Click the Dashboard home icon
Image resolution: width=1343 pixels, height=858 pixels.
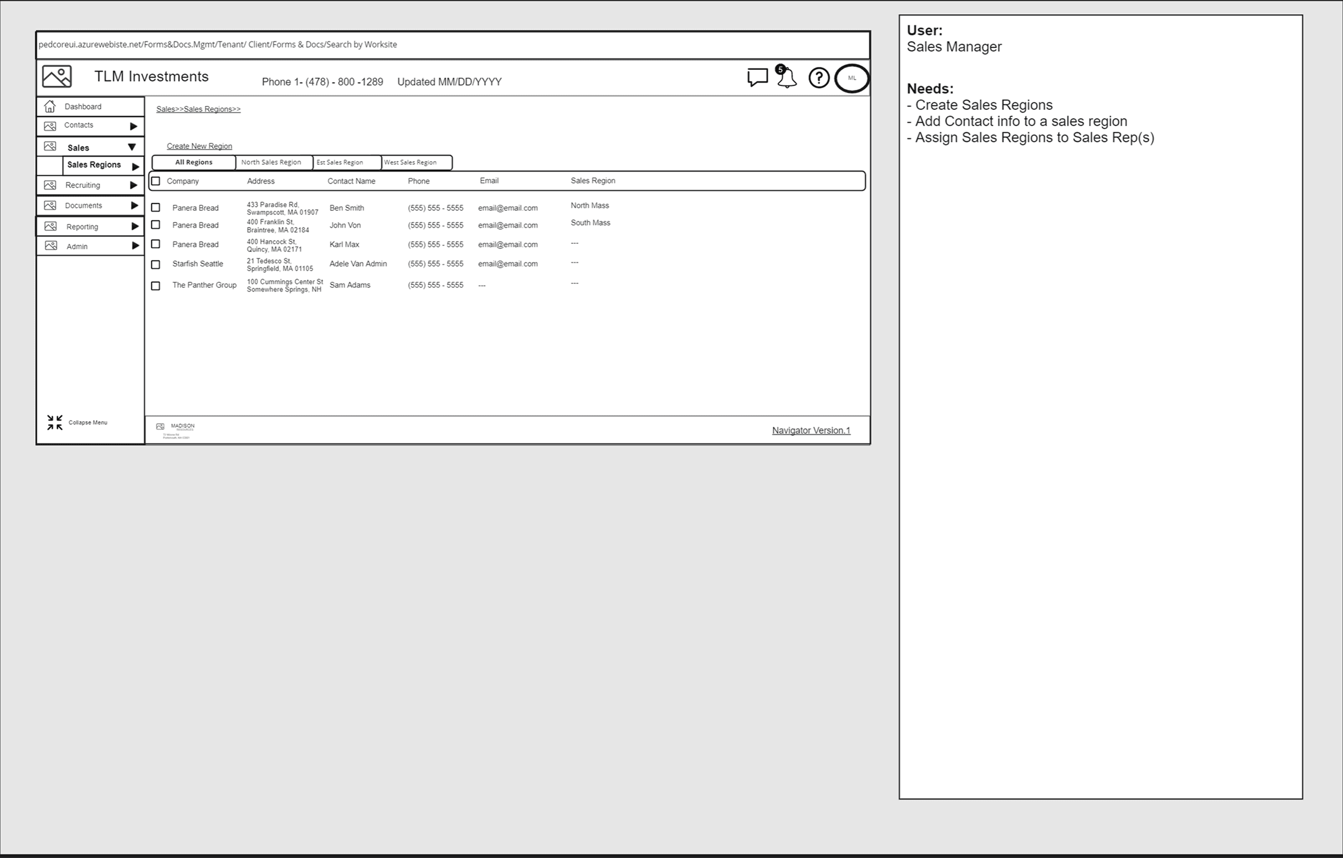50,106
